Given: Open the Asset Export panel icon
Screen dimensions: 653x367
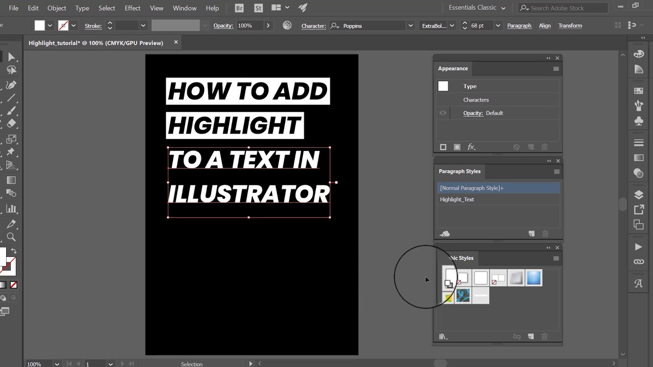Looking at the screenshot, I should pyautogui.click(x=639, y=209).
